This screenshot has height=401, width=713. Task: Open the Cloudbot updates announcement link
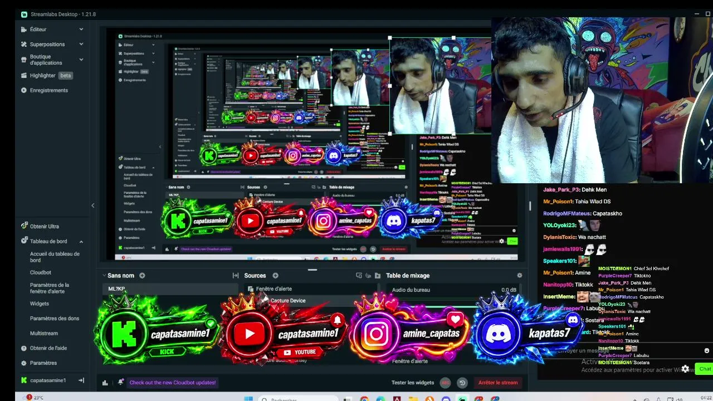point(173,383)
